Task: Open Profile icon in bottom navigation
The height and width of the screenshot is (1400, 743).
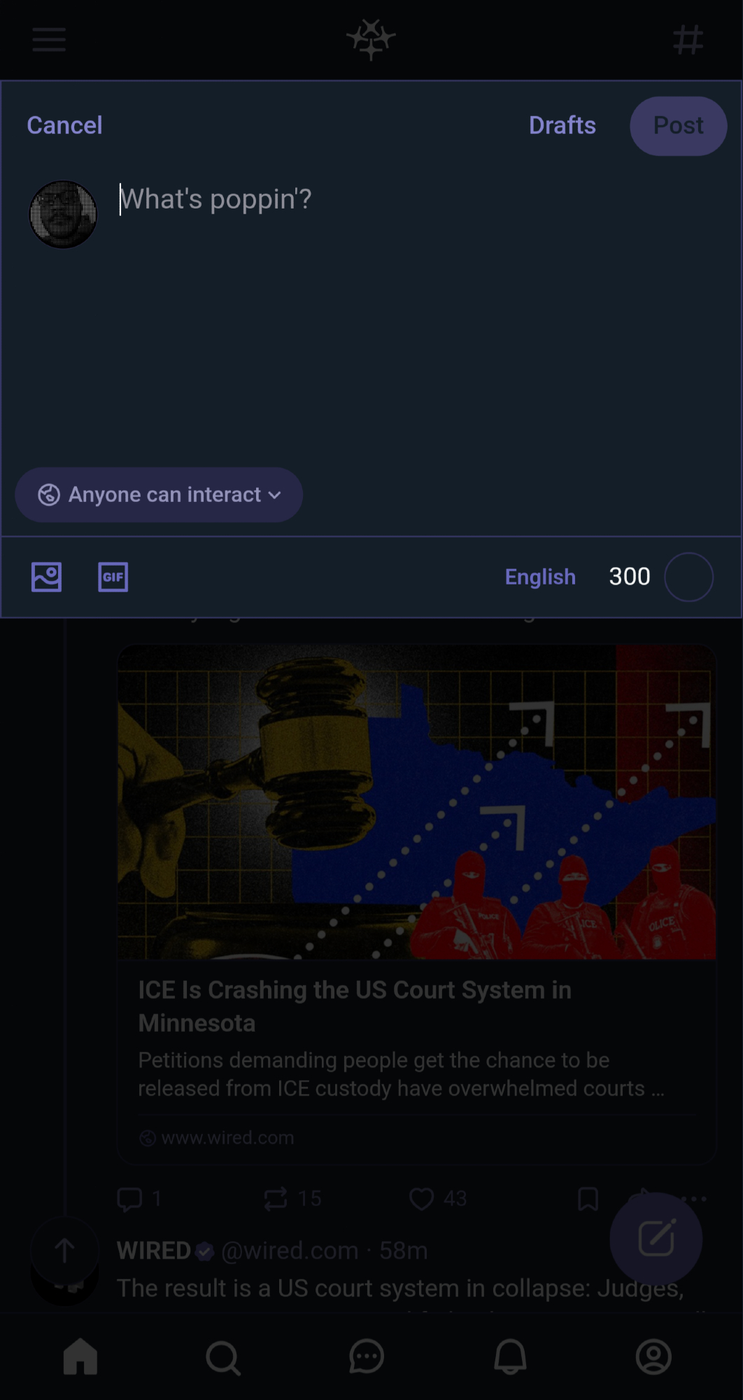Action: pyautogui.click(x=653, y=1357)
